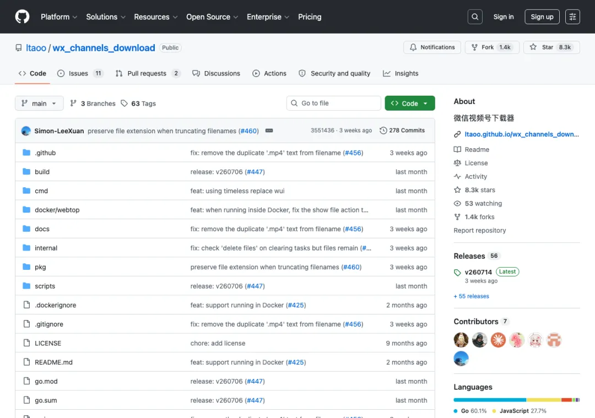Click the GitHub logo icon
The height and width of the screenshot is (418, 595).
coord(23,17)
